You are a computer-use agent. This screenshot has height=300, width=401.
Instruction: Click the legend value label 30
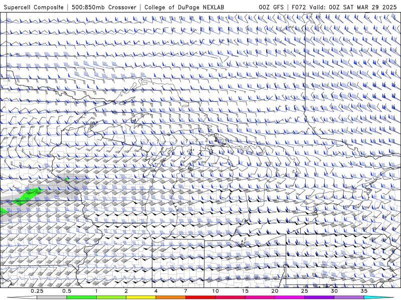[334, 291]
